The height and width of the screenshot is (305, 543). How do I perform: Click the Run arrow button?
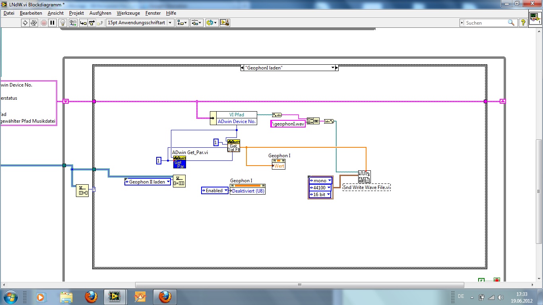coord(25,23)
